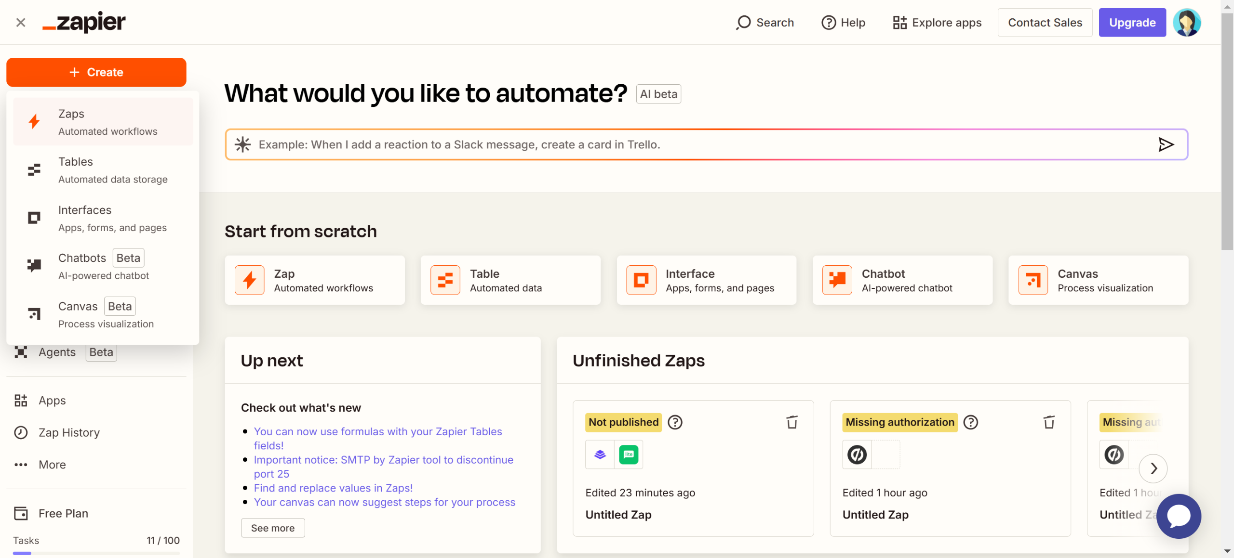Select Zaps in the Create menu
The height and width of the screenshot is (558, 1234).
(x=103, y=122)
